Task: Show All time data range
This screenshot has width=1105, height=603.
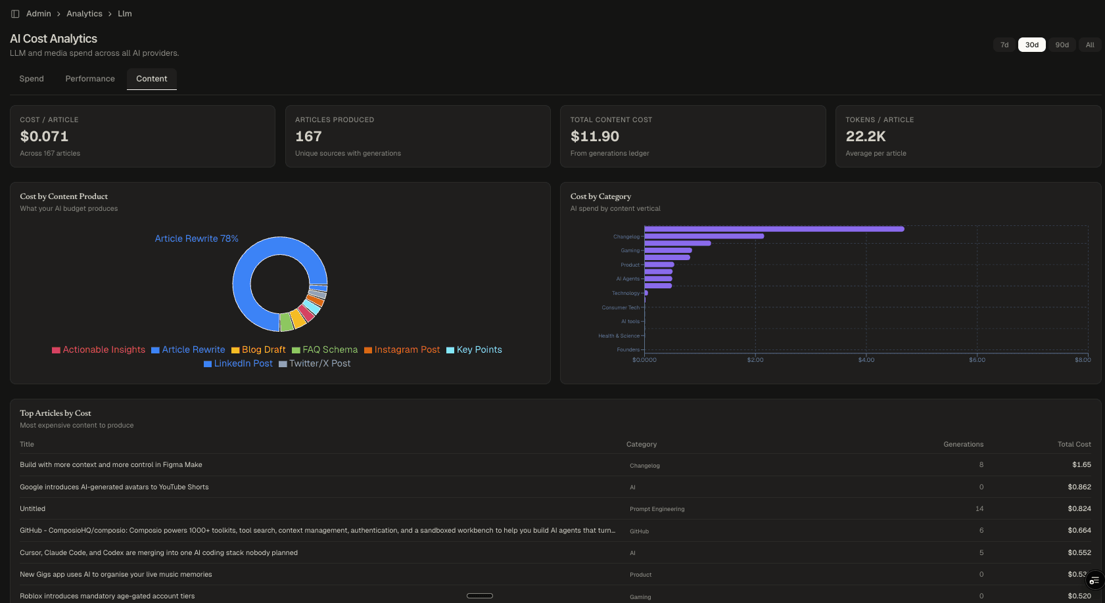Action: click(x=1090, y=45)
